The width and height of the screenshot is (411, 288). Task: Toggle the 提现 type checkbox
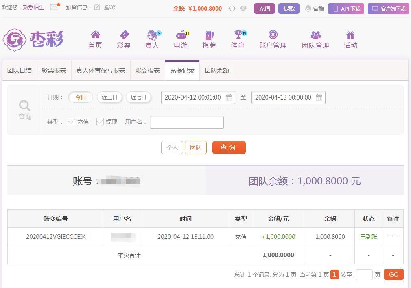tap(100, 121)
